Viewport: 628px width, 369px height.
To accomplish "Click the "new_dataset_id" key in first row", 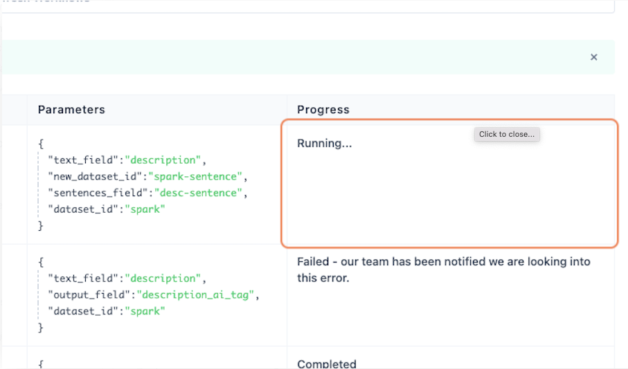I will click(x=96, y=176).
